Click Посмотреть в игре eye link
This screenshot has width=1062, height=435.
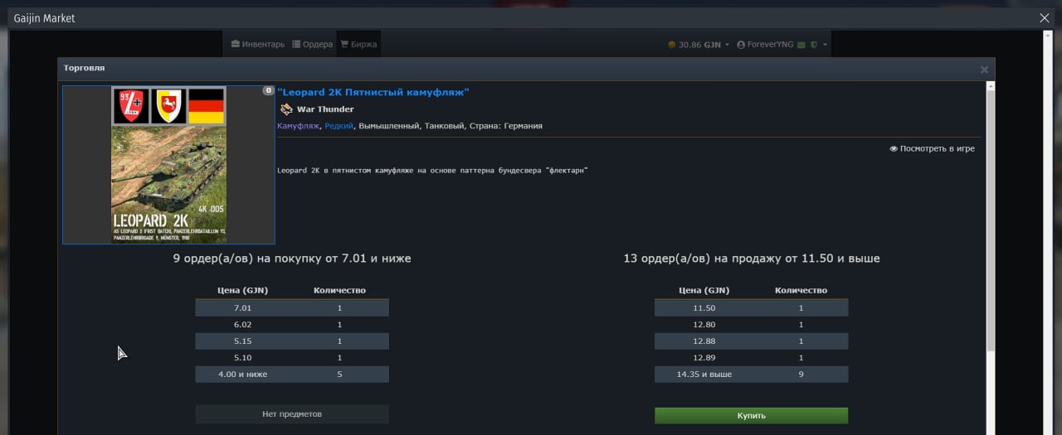coord(932,149)
